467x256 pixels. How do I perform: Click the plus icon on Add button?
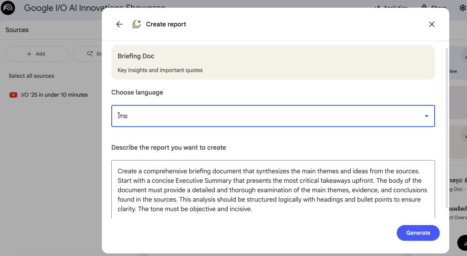[30, 54]
